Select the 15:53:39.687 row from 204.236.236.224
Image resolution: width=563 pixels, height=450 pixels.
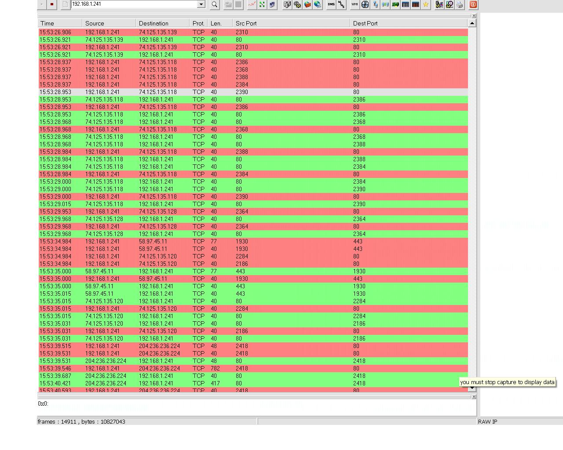pyautogui.click(x=253, y=376)
